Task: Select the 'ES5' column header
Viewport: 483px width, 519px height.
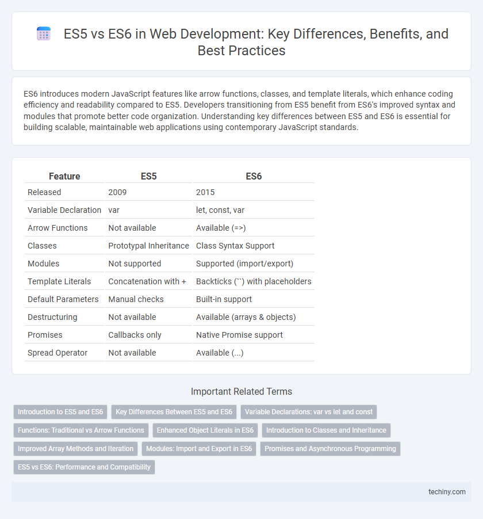Action: coord(148,176)
